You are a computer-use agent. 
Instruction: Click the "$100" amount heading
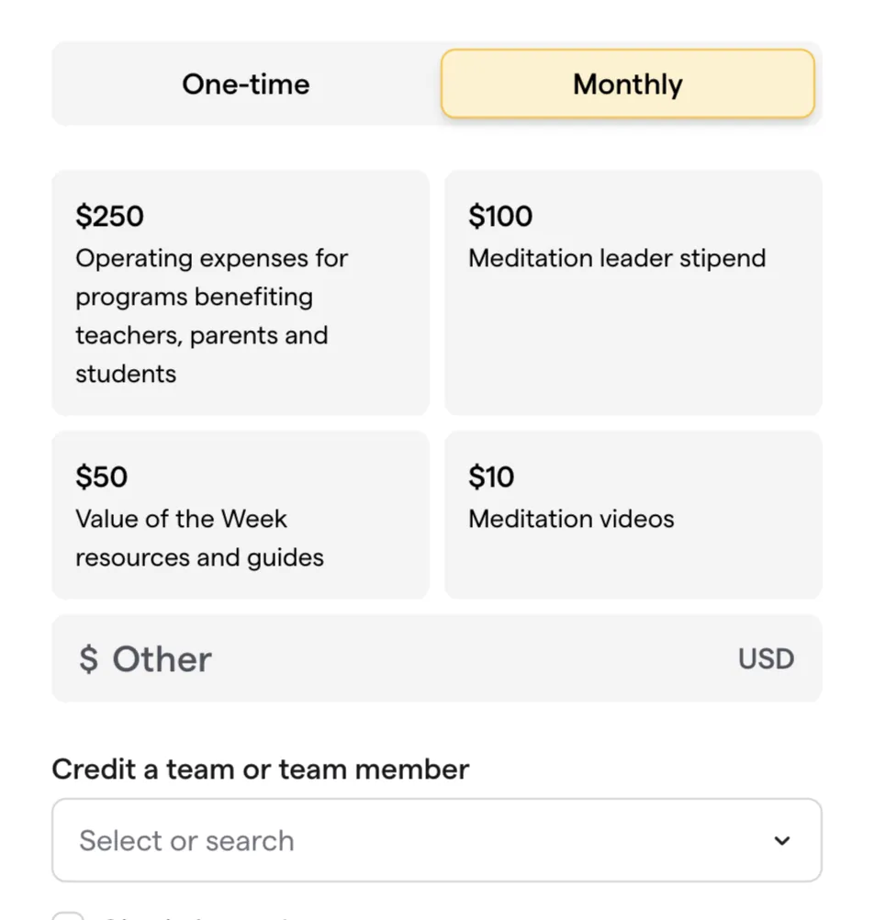point(500,217)
